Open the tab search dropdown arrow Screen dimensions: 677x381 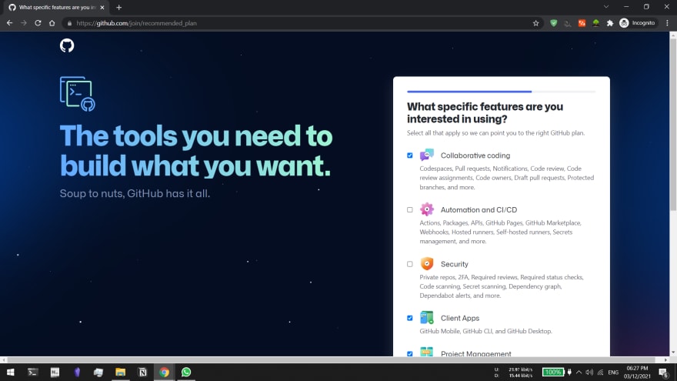[x=606, y=7]
